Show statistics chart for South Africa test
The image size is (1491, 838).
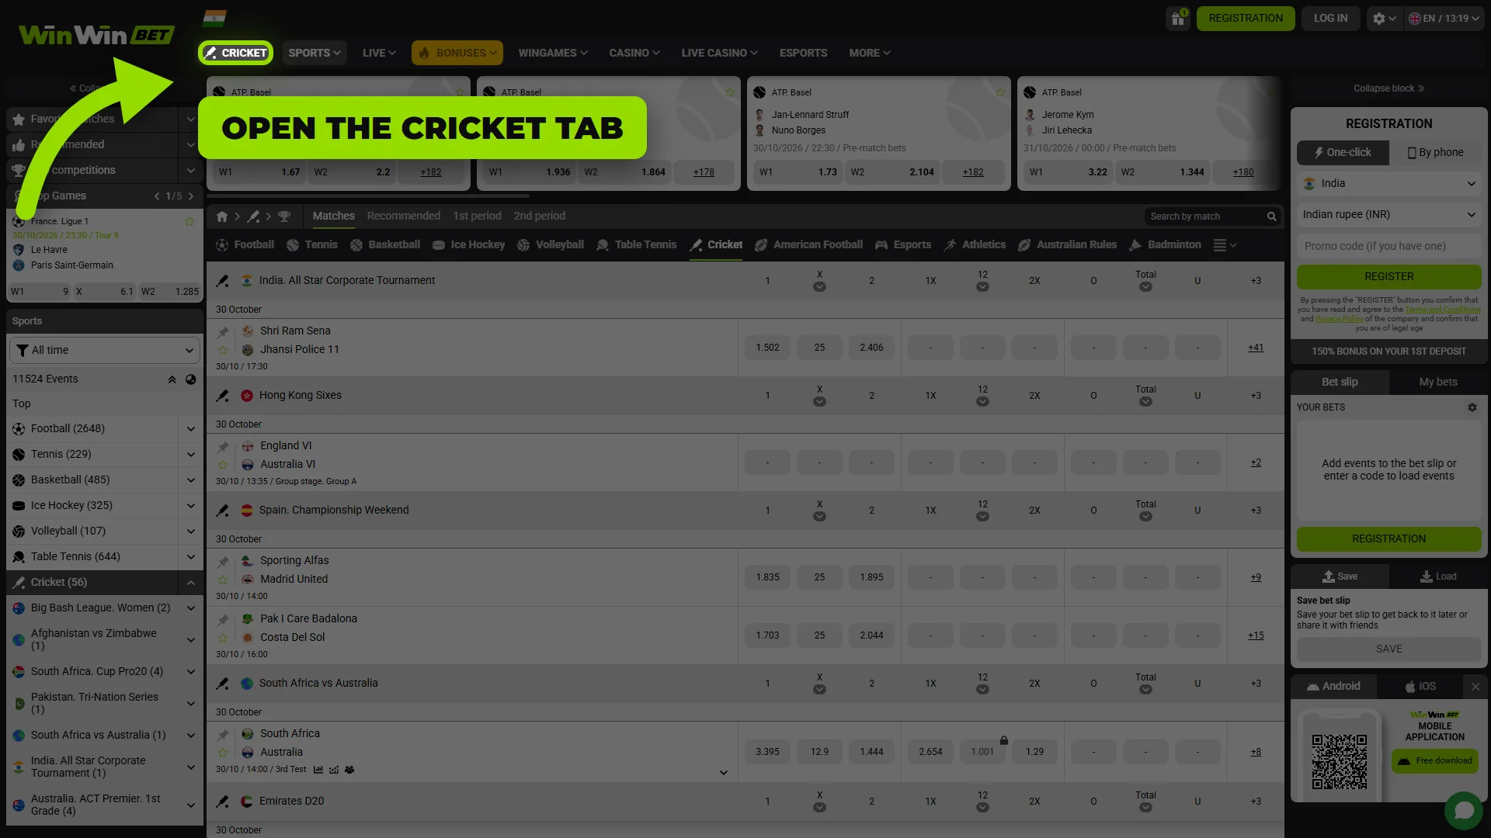[318, 770]
